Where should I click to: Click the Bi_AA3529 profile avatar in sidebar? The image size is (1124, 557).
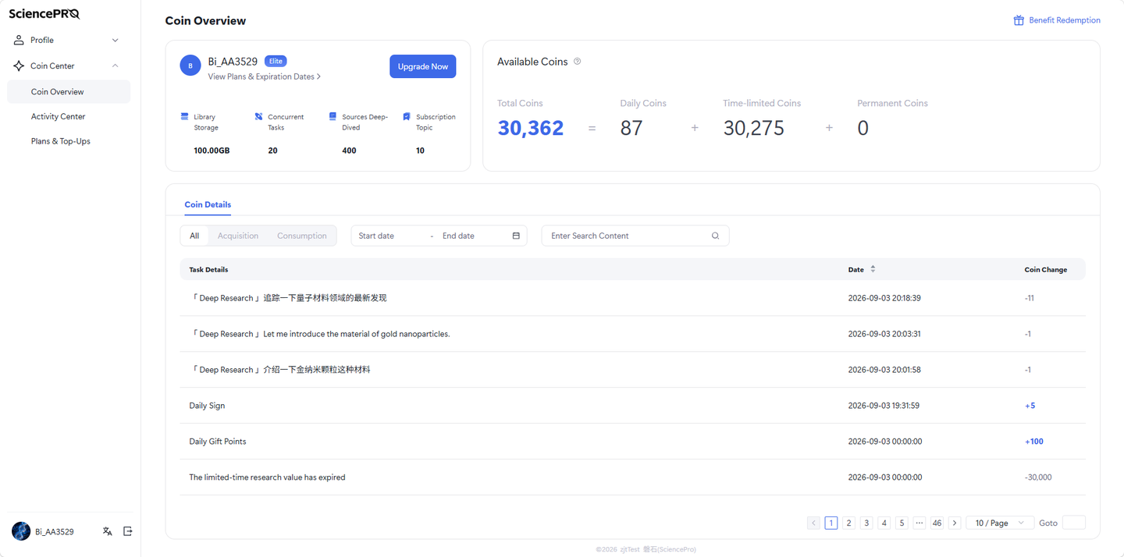pos(21,531)
